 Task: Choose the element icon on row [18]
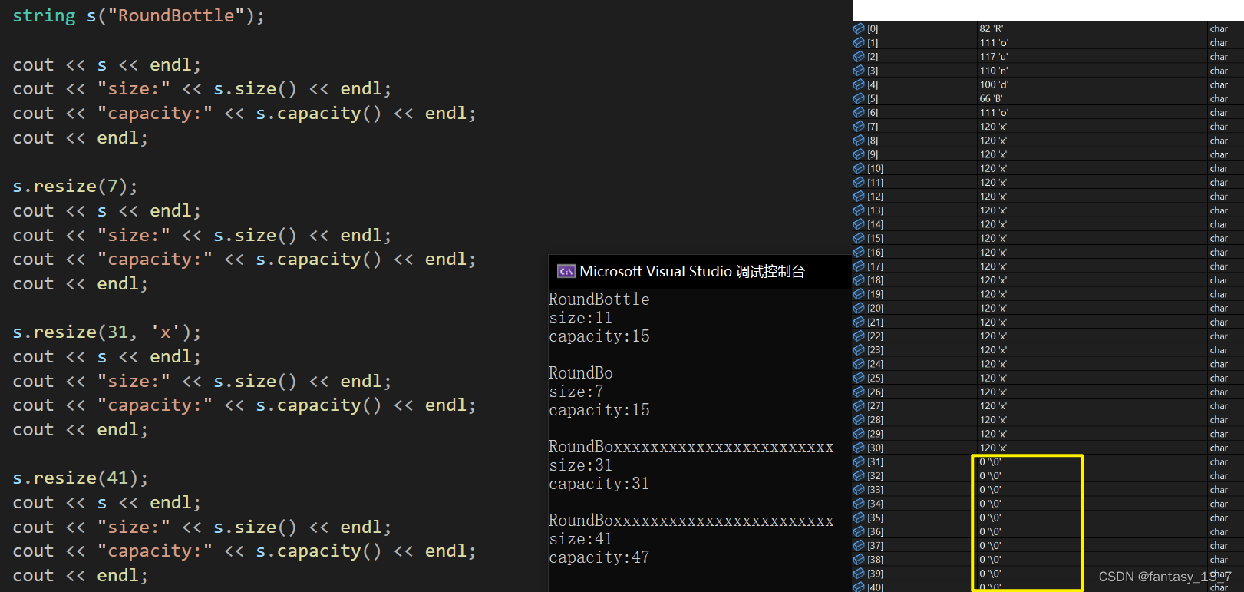coord(859,279)
